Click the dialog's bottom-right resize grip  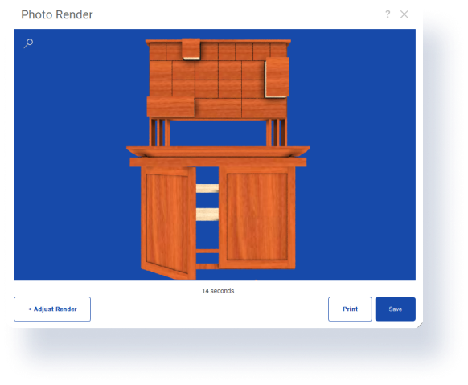[x=420, y=325]
